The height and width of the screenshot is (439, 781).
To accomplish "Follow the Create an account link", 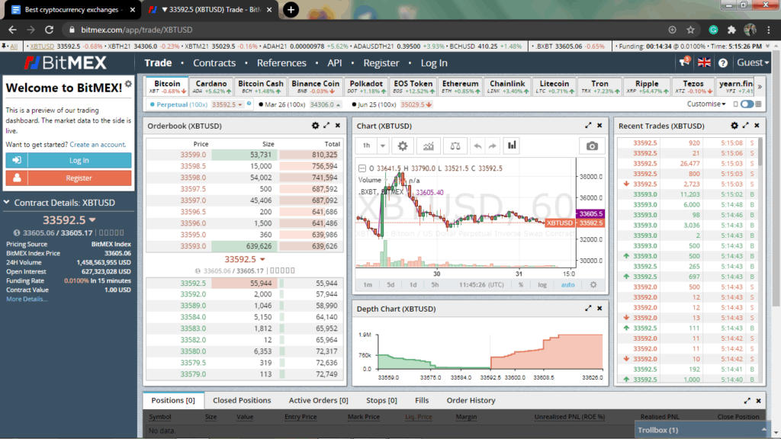I will click(x=98, y=144).
